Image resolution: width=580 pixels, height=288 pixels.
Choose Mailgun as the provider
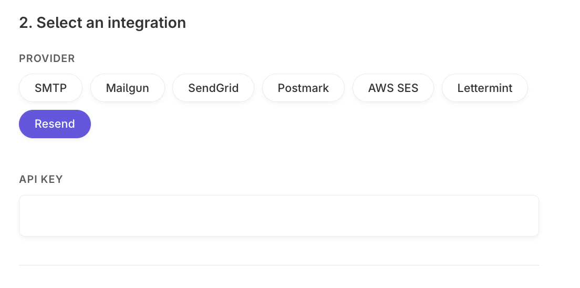[x=128, y=88]
